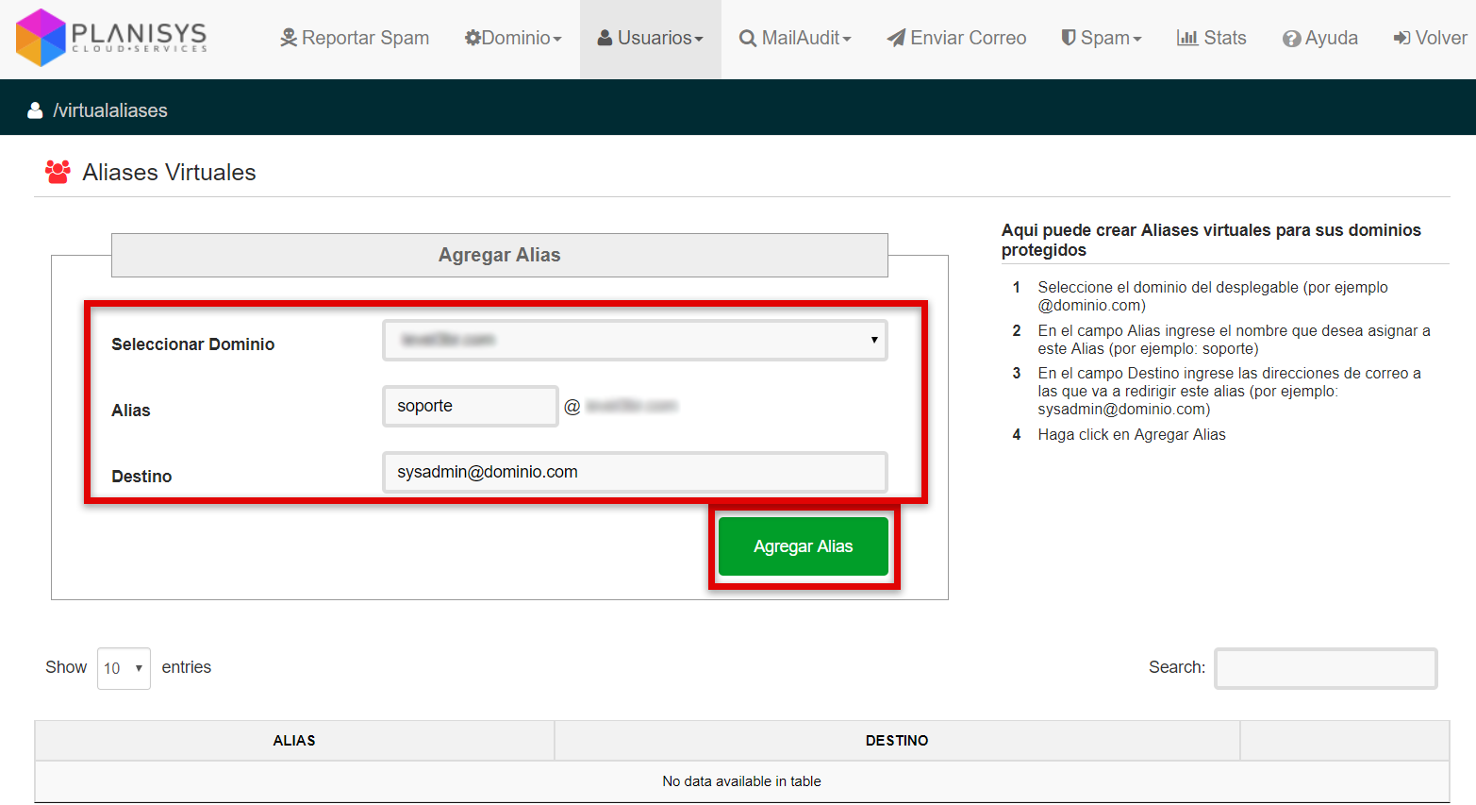Open the Usuarios menu

[x=651, y=38]
